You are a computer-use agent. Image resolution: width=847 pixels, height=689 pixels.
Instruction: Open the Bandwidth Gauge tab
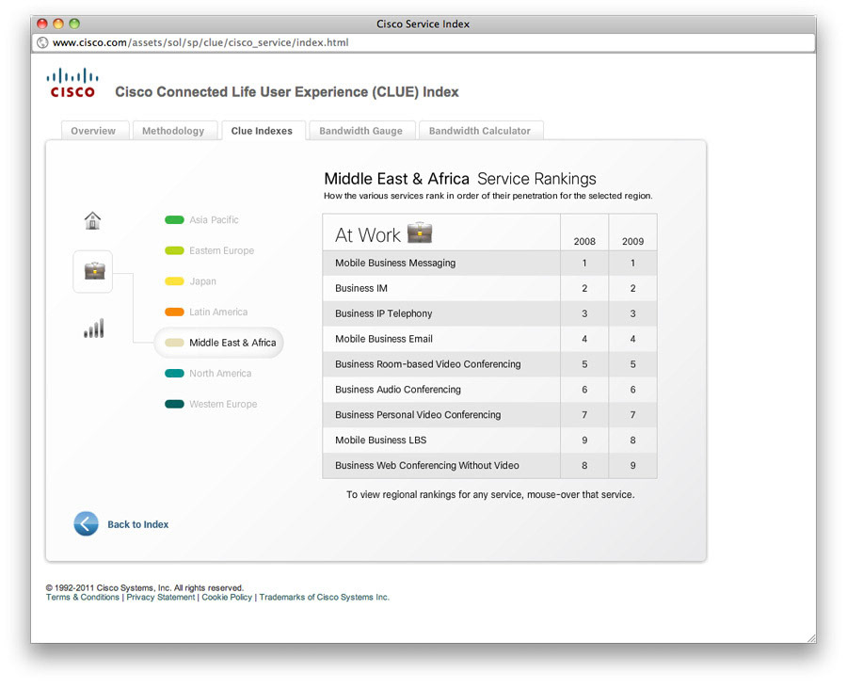(360, 131)
